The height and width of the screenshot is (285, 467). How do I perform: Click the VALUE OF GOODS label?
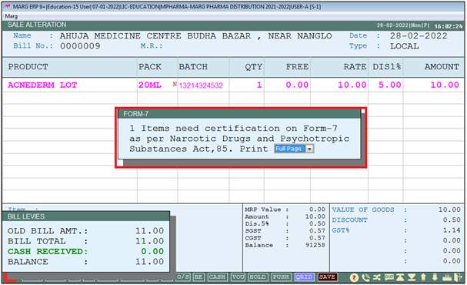click(x=363, y=210)
